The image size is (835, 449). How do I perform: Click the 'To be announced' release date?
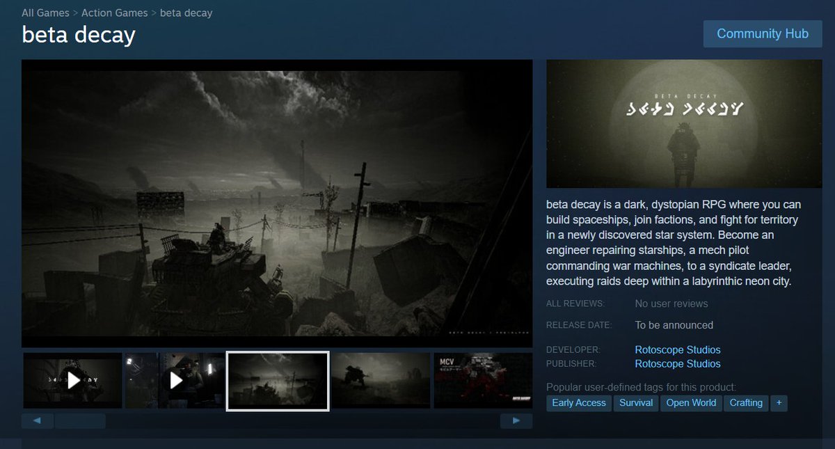click(674, 325)
